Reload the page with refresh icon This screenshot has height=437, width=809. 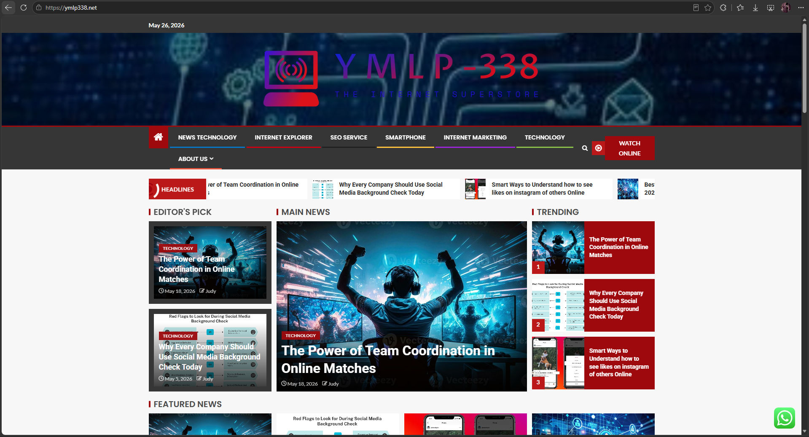coord(24,8)
